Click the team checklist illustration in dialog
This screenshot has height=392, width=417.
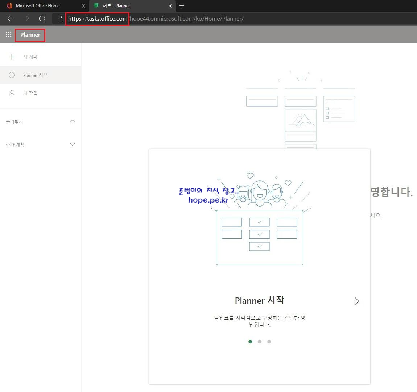click(x=260, y=218)
